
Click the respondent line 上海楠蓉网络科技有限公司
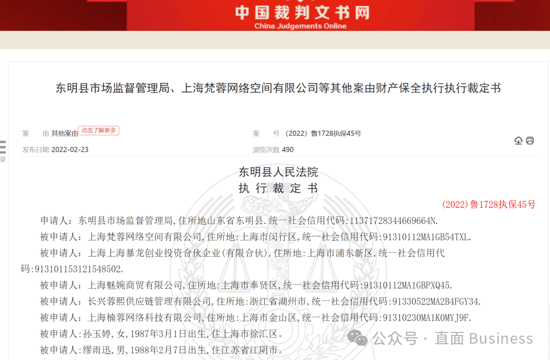tap(255, 318)
